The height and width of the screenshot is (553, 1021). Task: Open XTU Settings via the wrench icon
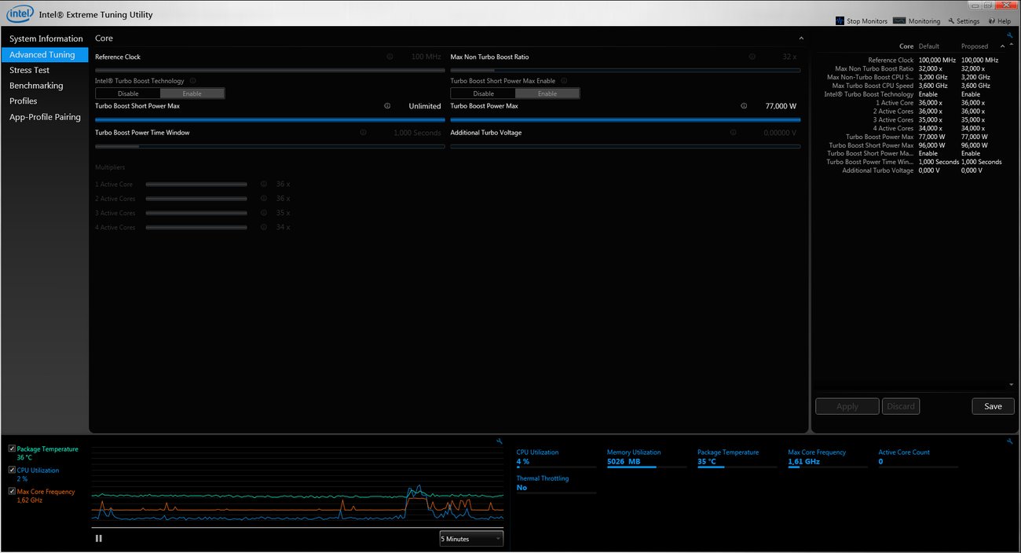(952, 20)
